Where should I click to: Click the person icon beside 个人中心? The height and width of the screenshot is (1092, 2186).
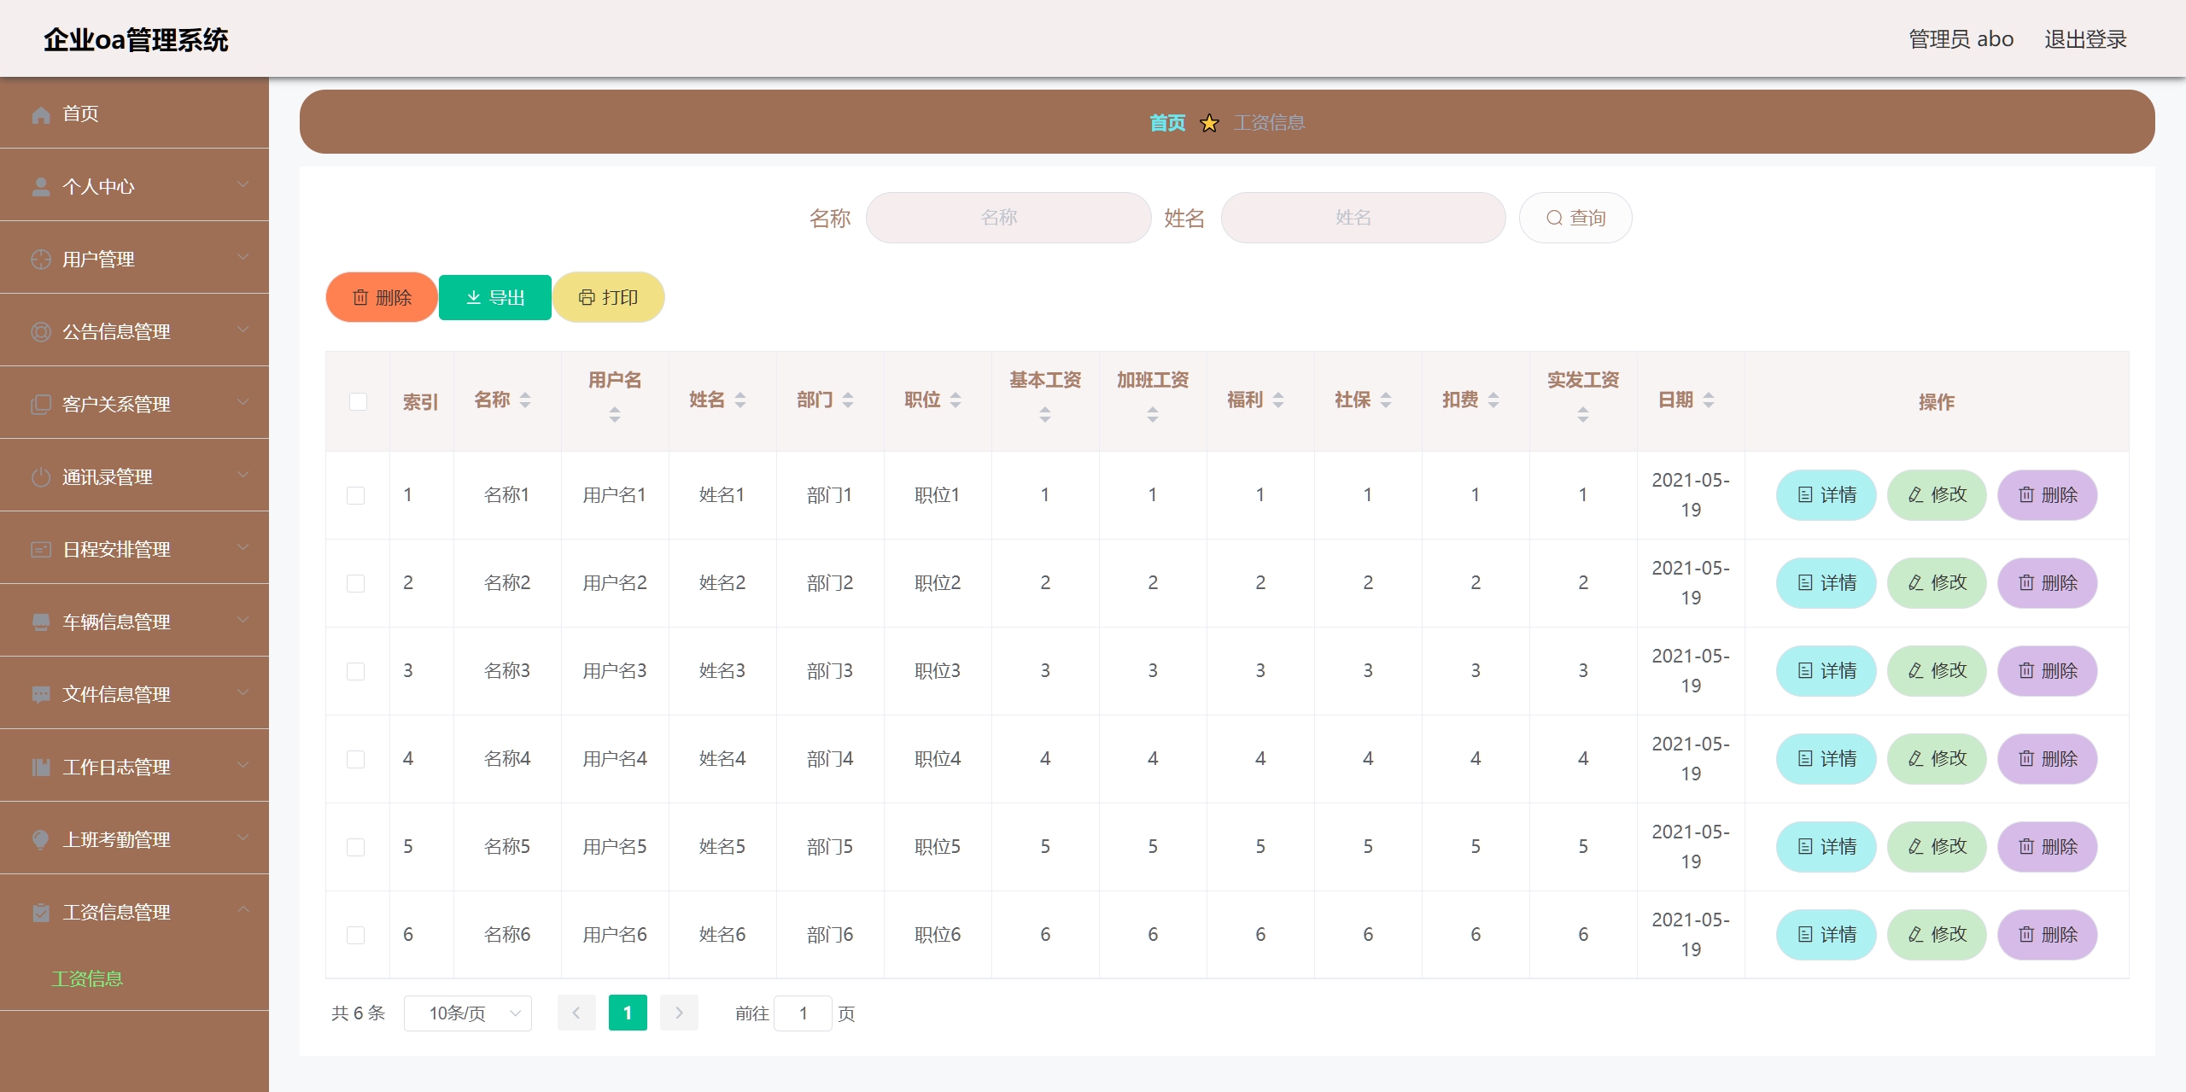[x=41, y=187]
